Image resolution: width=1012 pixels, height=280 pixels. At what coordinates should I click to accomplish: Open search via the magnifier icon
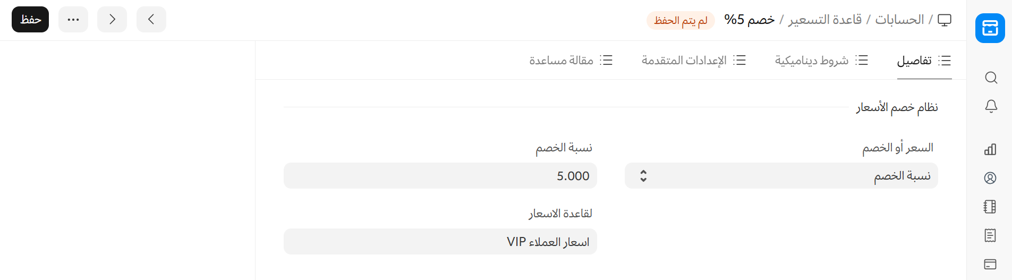tap(991, 78)
